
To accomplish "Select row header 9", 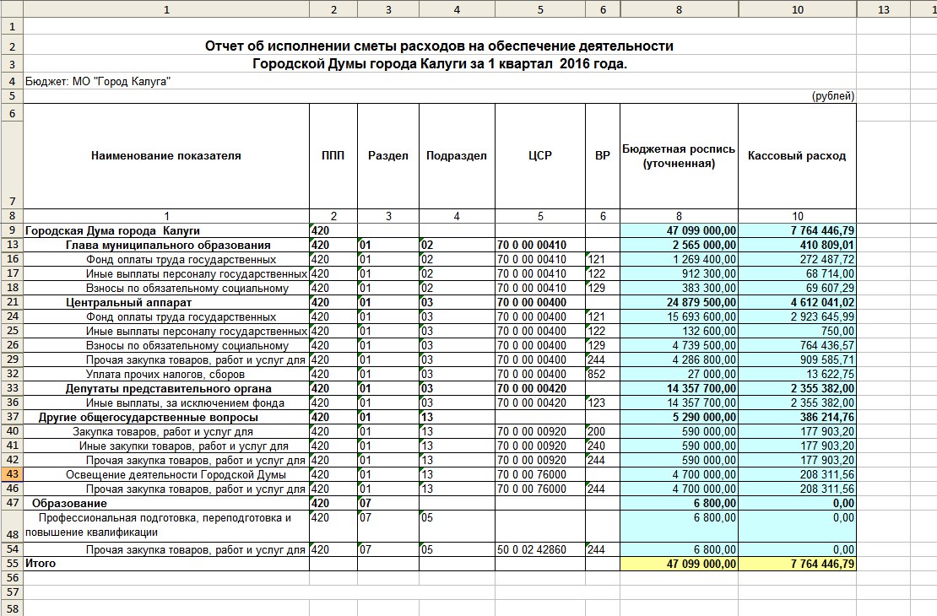I will pyautogui.click(x=11, y=230).
